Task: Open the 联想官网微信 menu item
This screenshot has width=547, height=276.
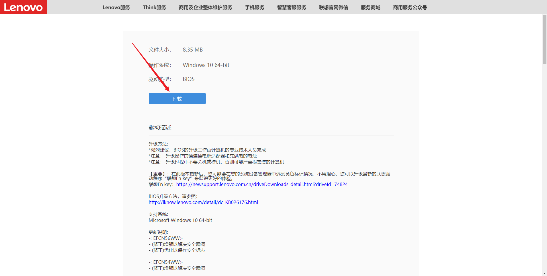Action: [x=334, y=7]
